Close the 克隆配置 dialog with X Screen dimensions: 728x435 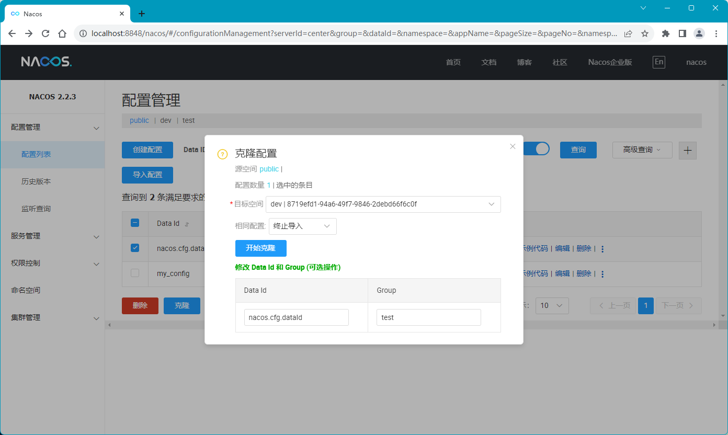513,146
